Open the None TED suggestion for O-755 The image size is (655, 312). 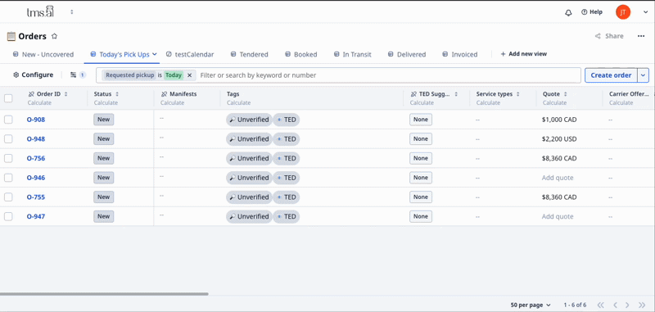(421, 197)
